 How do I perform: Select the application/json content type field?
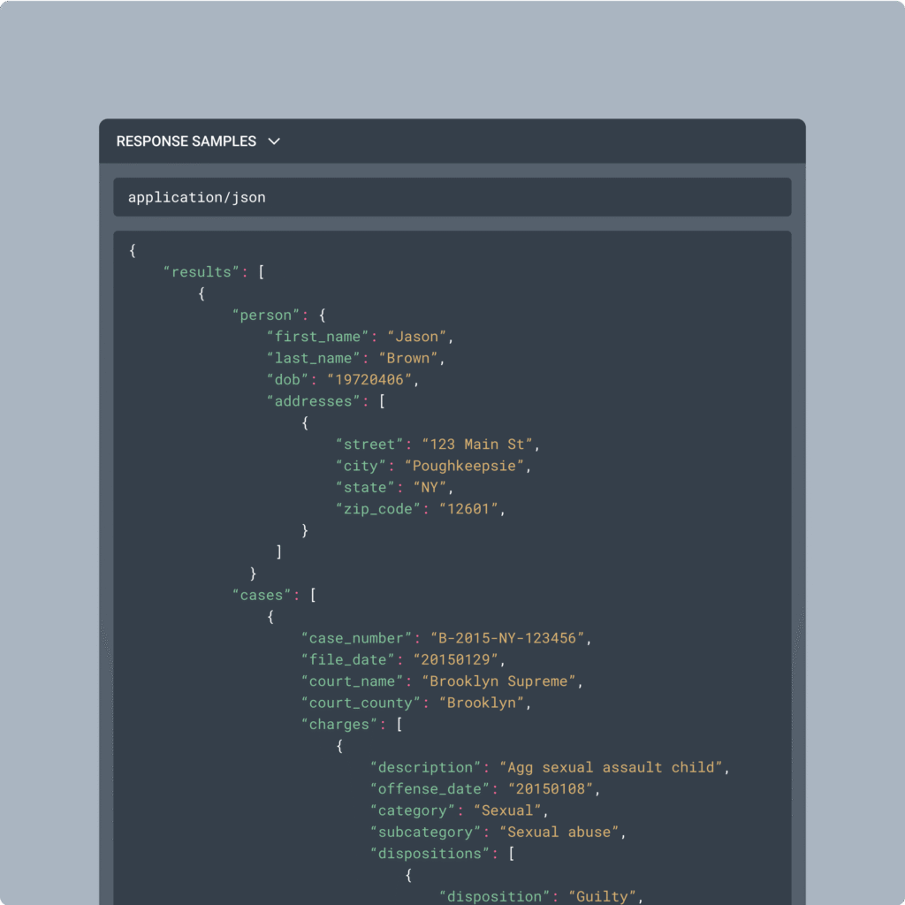(x=452, y=197)
